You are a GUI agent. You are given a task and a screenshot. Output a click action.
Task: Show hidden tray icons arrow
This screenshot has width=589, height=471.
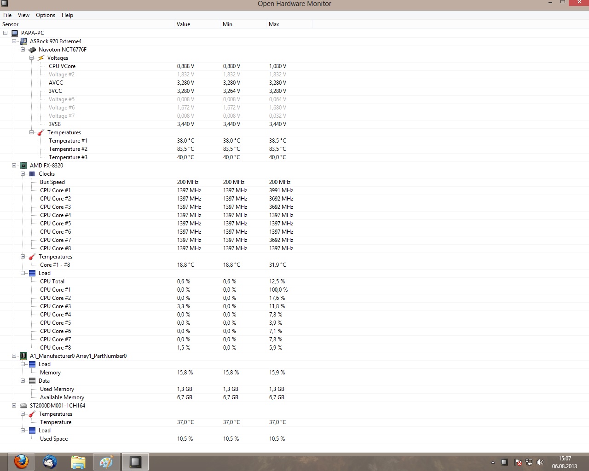[493, 462]
